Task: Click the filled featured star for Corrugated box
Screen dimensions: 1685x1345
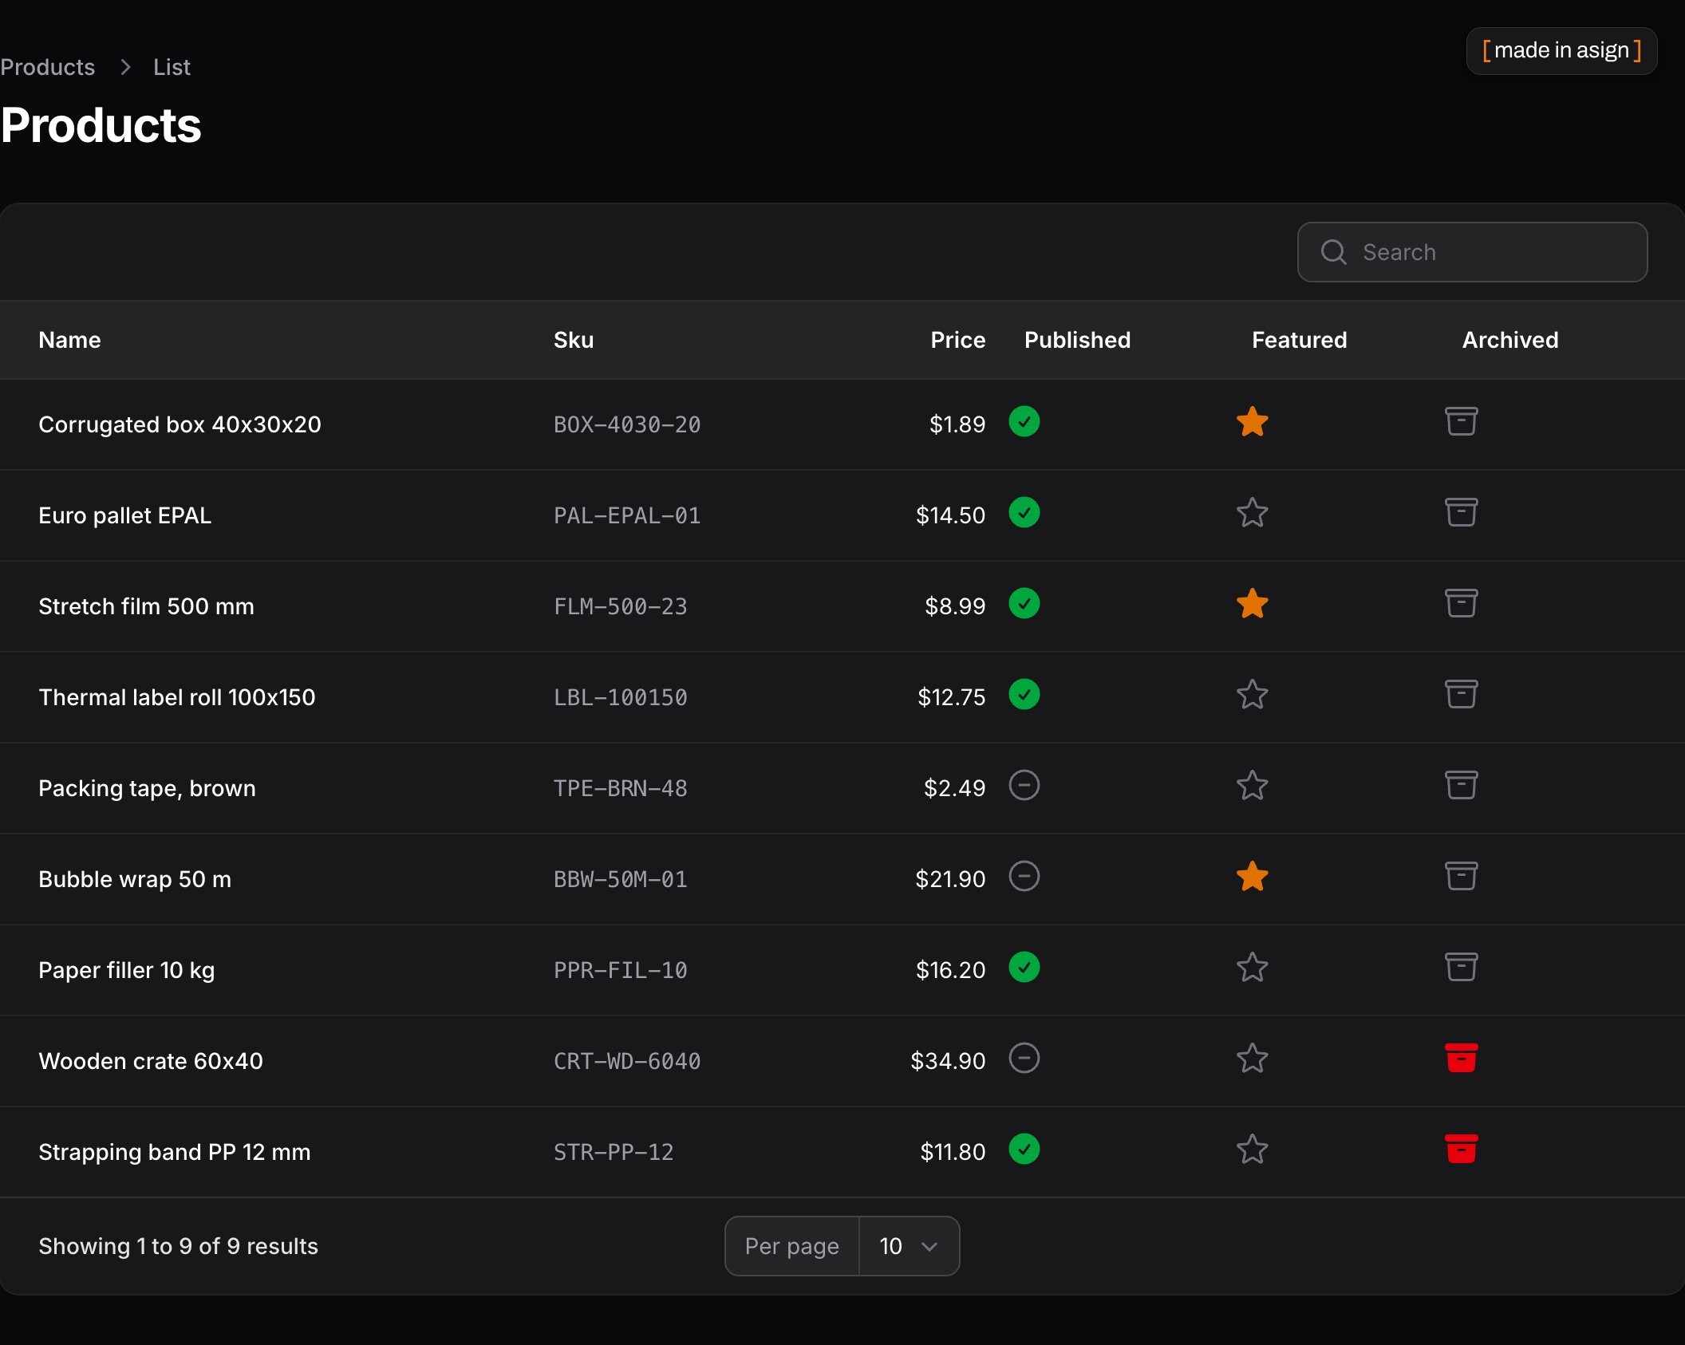Action: [1252, 422]
